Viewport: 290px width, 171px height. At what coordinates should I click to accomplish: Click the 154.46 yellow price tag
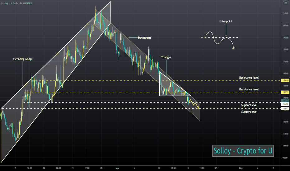coord(285,81)
